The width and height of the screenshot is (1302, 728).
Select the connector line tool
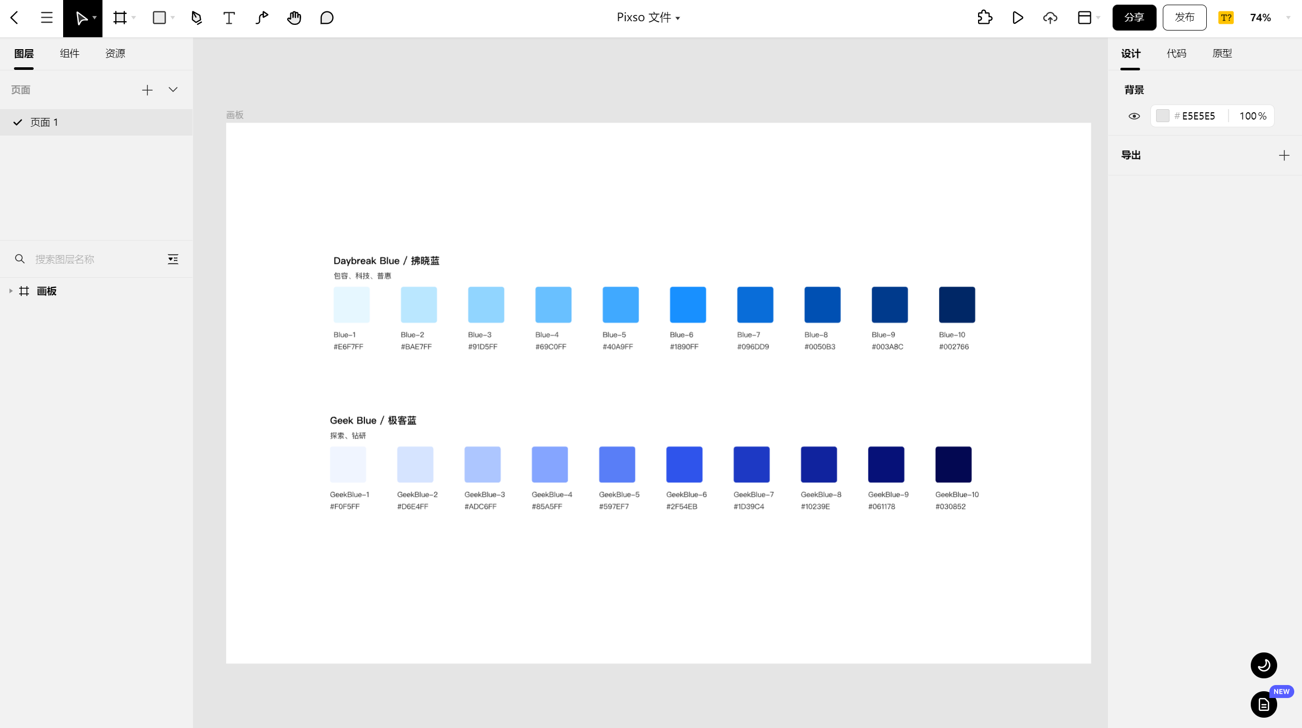[x=262, y=18]
